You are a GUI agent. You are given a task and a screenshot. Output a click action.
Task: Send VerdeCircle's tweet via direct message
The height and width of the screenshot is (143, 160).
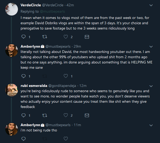[87, 37]
